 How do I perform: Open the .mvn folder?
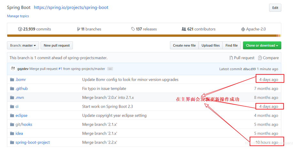coord(19,98)
